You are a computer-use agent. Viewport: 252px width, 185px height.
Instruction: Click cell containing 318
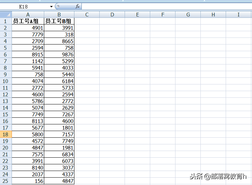tap(59, 34)
